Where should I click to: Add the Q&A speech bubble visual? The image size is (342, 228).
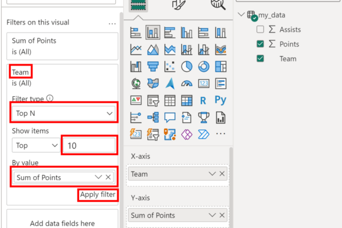click(170, 117)
